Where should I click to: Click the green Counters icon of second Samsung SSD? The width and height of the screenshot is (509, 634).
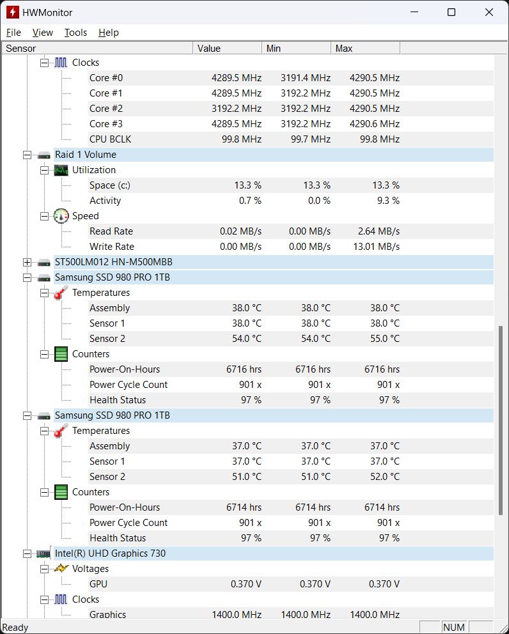(x=61, y=493)
